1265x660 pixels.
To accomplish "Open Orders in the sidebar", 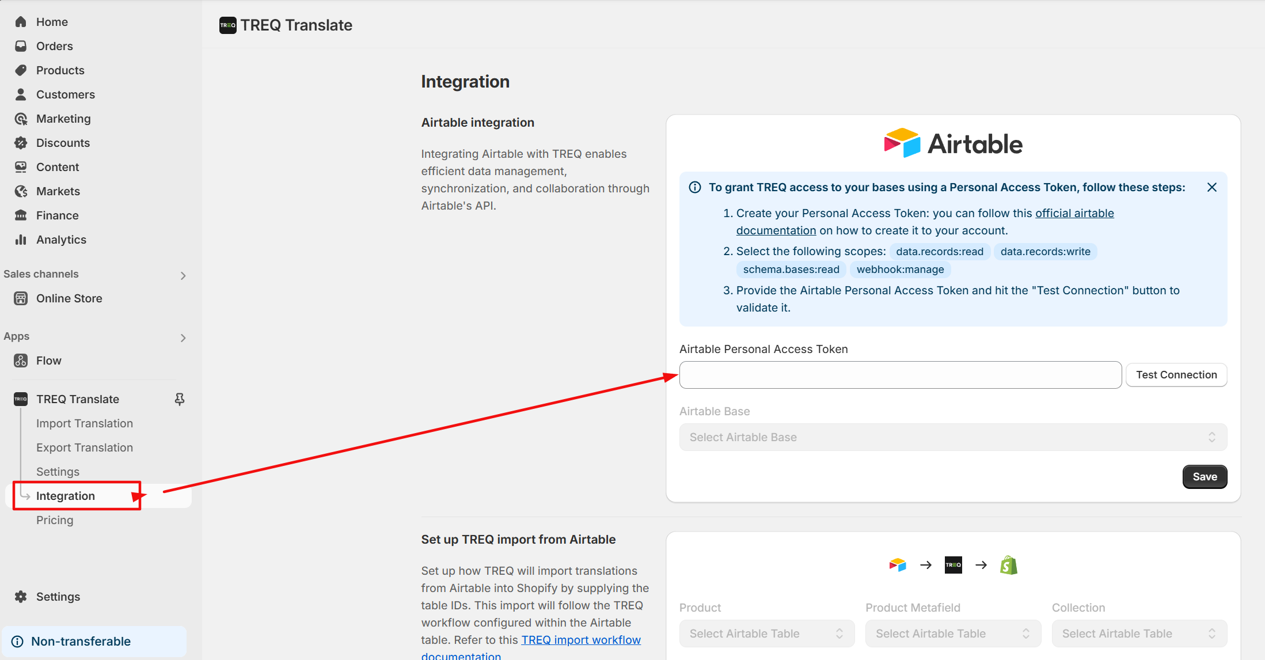I will point(55,46).
